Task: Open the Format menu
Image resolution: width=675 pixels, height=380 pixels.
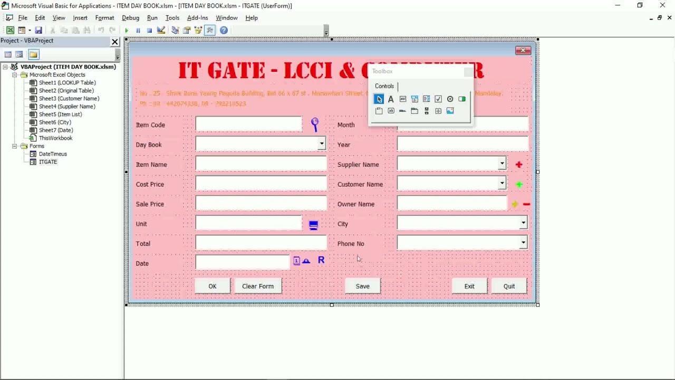Action: [104, 18]
